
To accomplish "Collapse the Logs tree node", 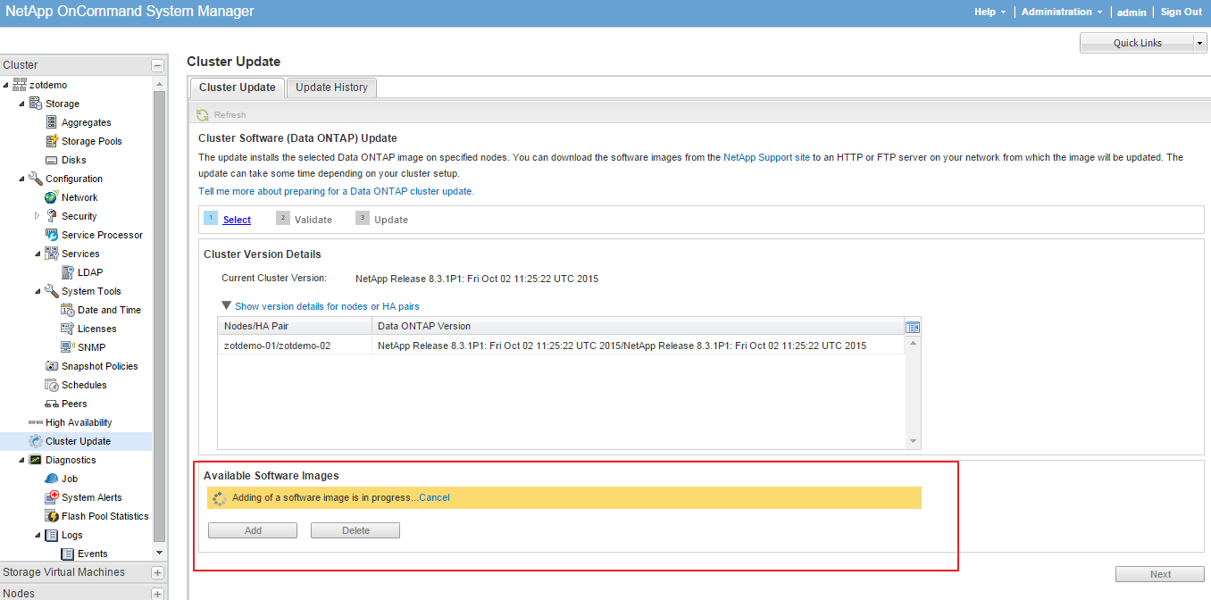I will coord(38,535).
